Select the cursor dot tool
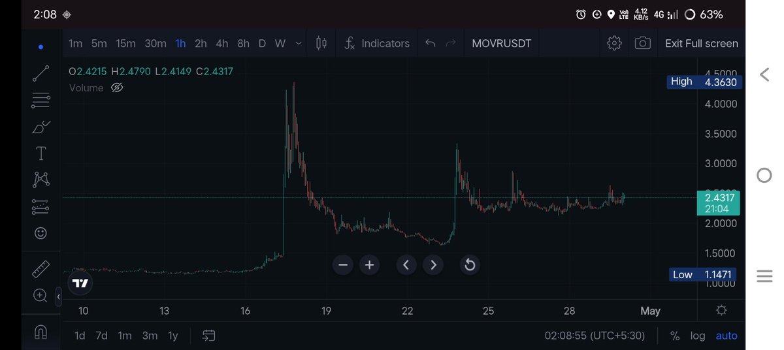Image resolution: width=784 pixels, height=350 pixels. (x=41, y=47)
